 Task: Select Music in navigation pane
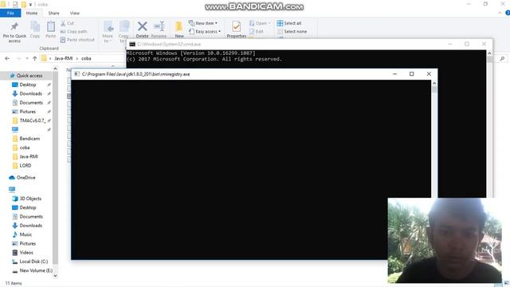click(x=25, y=234)
